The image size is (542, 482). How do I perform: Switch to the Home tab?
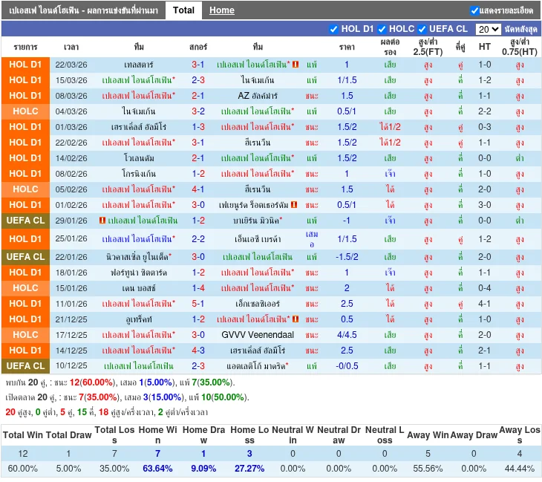pyautogui.click(x=221, y=10)
